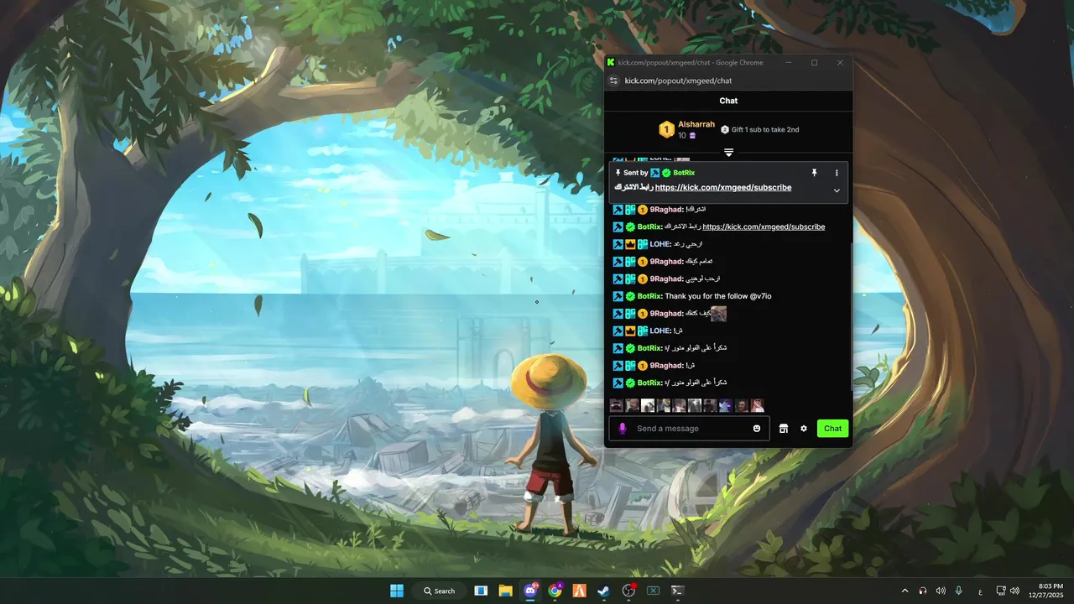Open the site information icon in address bar

click(x=613, y=81)
